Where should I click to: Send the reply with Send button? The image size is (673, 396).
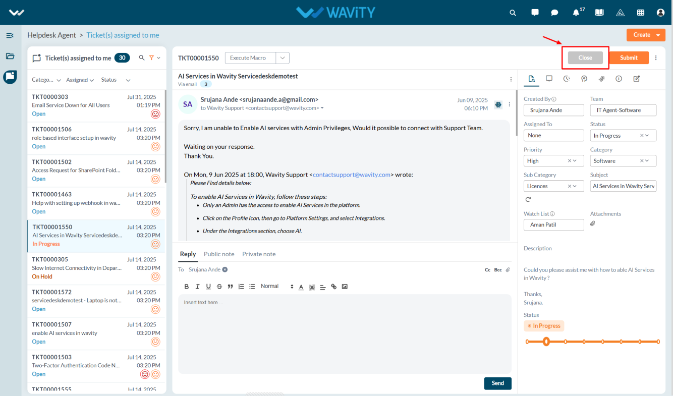pos(498,383)
